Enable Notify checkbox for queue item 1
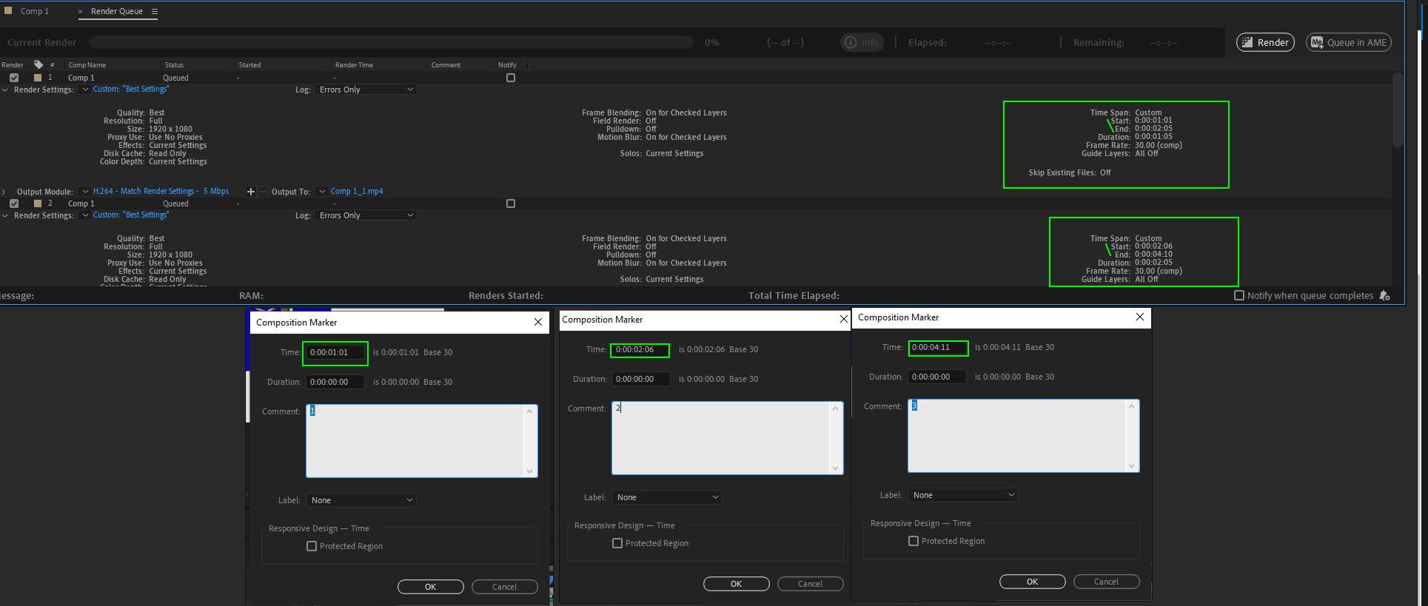 (x=511, y=78)
